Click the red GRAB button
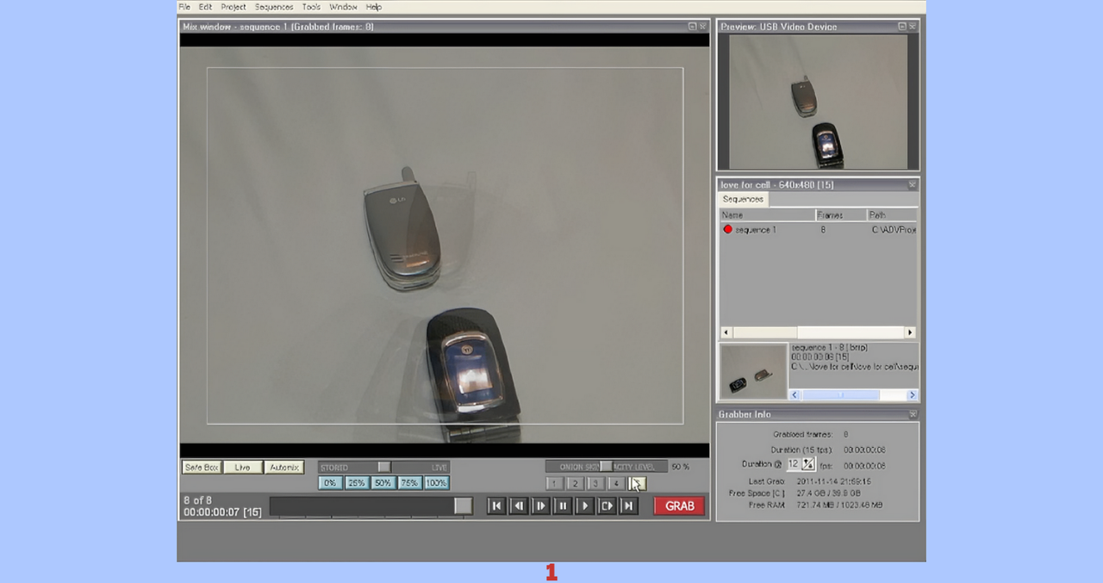Viewport: 1103px width, 583px height. click(679, 505)
